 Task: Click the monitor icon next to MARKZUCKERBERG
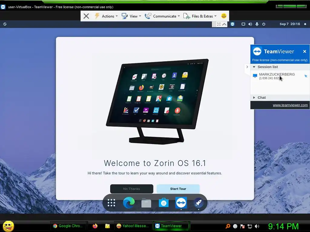point(255,76)
